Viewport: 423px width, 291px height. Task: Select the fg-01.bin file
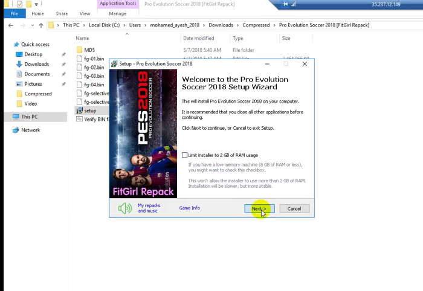[x=94, y=59]
